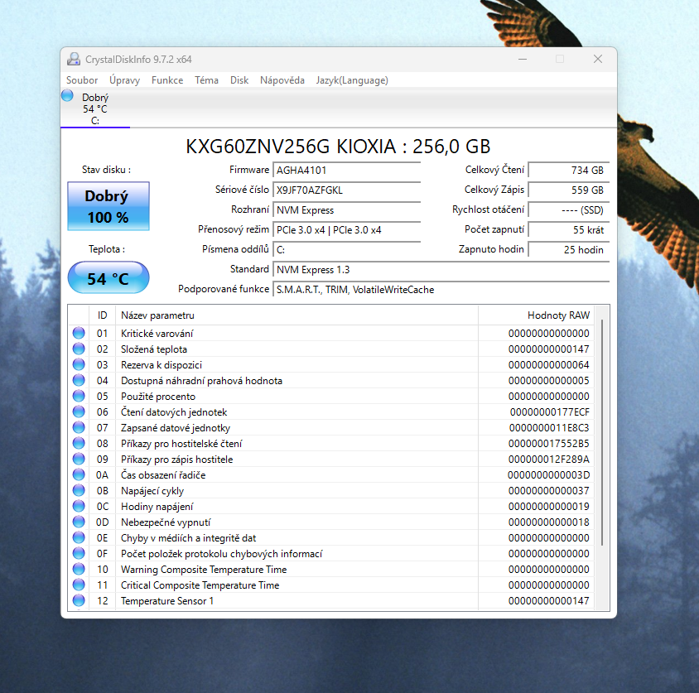
Task: Open the Jazyk(Language) menu
Action: click(x=352, y=80)
